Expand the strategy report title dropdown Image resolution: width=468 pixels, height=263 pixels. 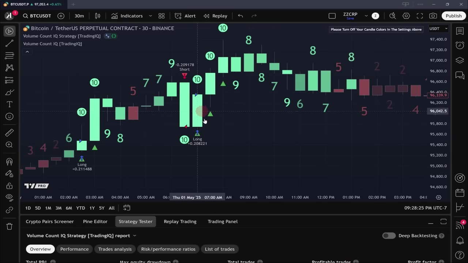134,236
